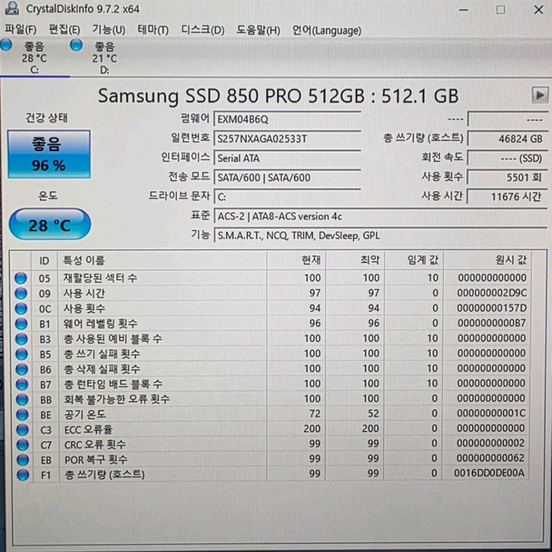Click the features field S.M.A.R.T., NCQ, TRIM
The width and height of the screenshot is (552, 552).
(381, 236)
